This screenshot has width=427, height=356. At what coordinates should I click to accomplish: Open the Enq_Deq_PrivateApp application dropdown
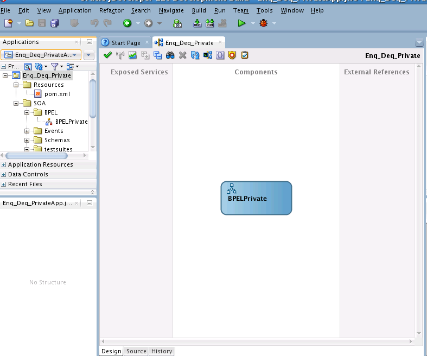pos(41,55)
